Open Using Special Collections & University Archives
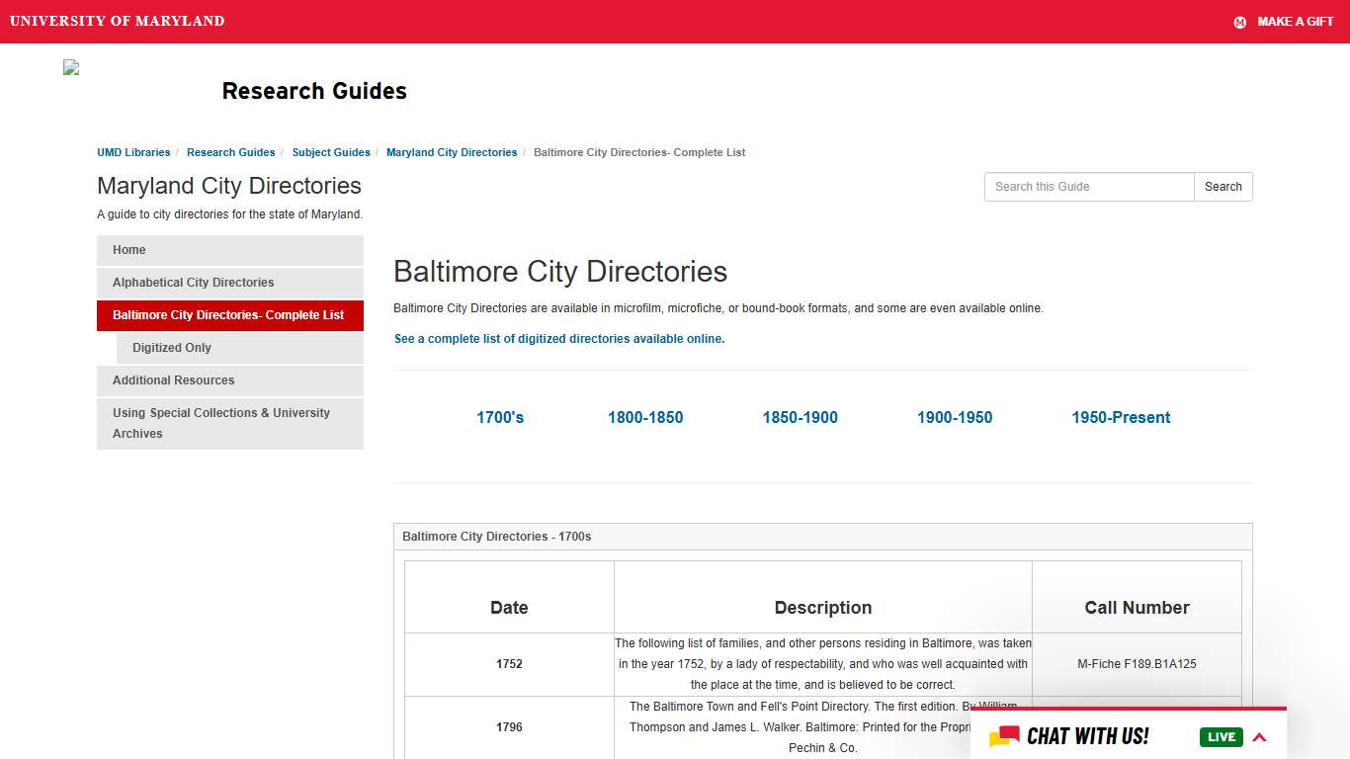1350x759 pixels. pyautogui.click(x=221, y=423)
